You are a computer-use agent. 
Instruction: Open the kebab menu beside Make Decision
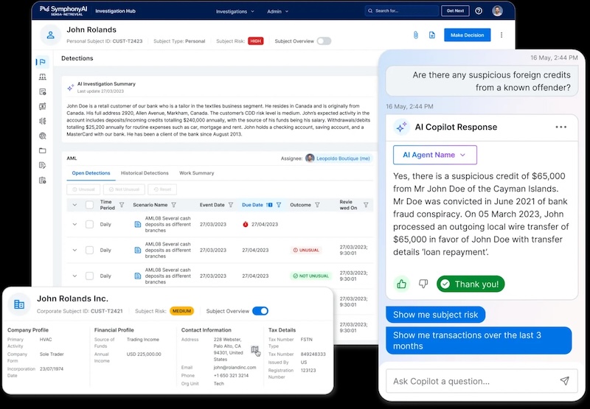coord(502,35)
